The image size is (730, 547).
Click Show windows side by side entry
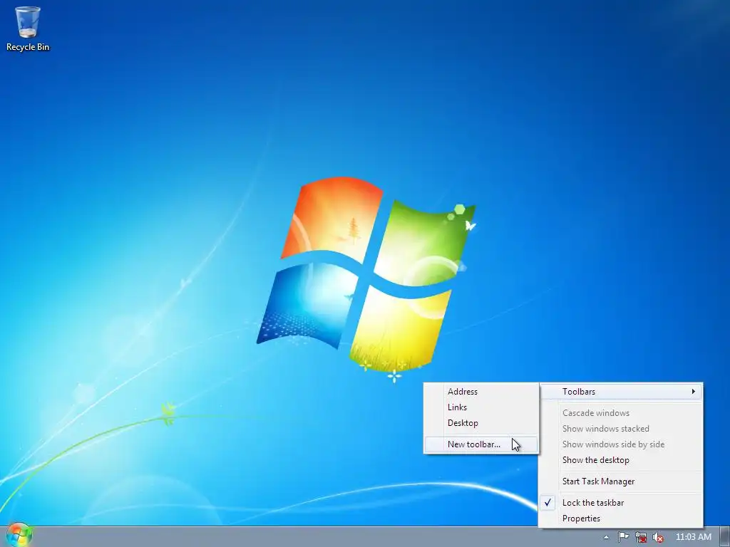(x=621, y=444)
